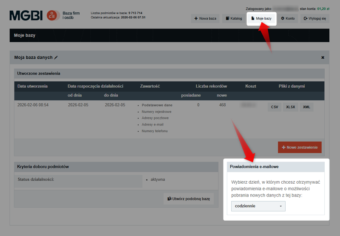
Task: Download data as XML file
Action: [306, 107]
